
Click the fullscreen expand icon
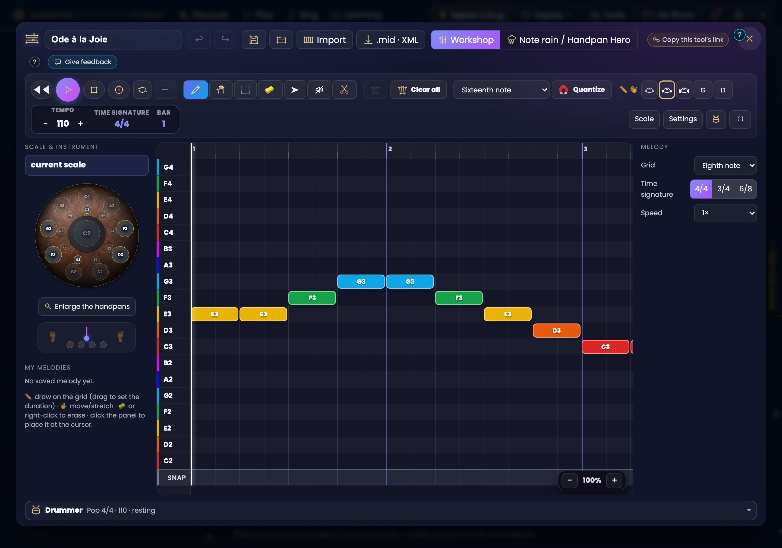click(x=740, y=119)
